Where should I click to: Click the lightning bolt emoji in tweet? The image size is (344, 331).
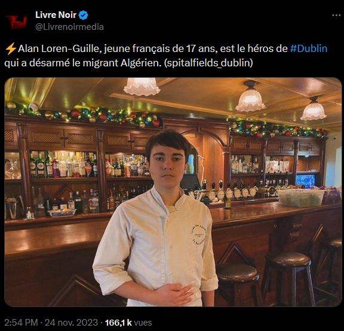[x=11, y=49]
